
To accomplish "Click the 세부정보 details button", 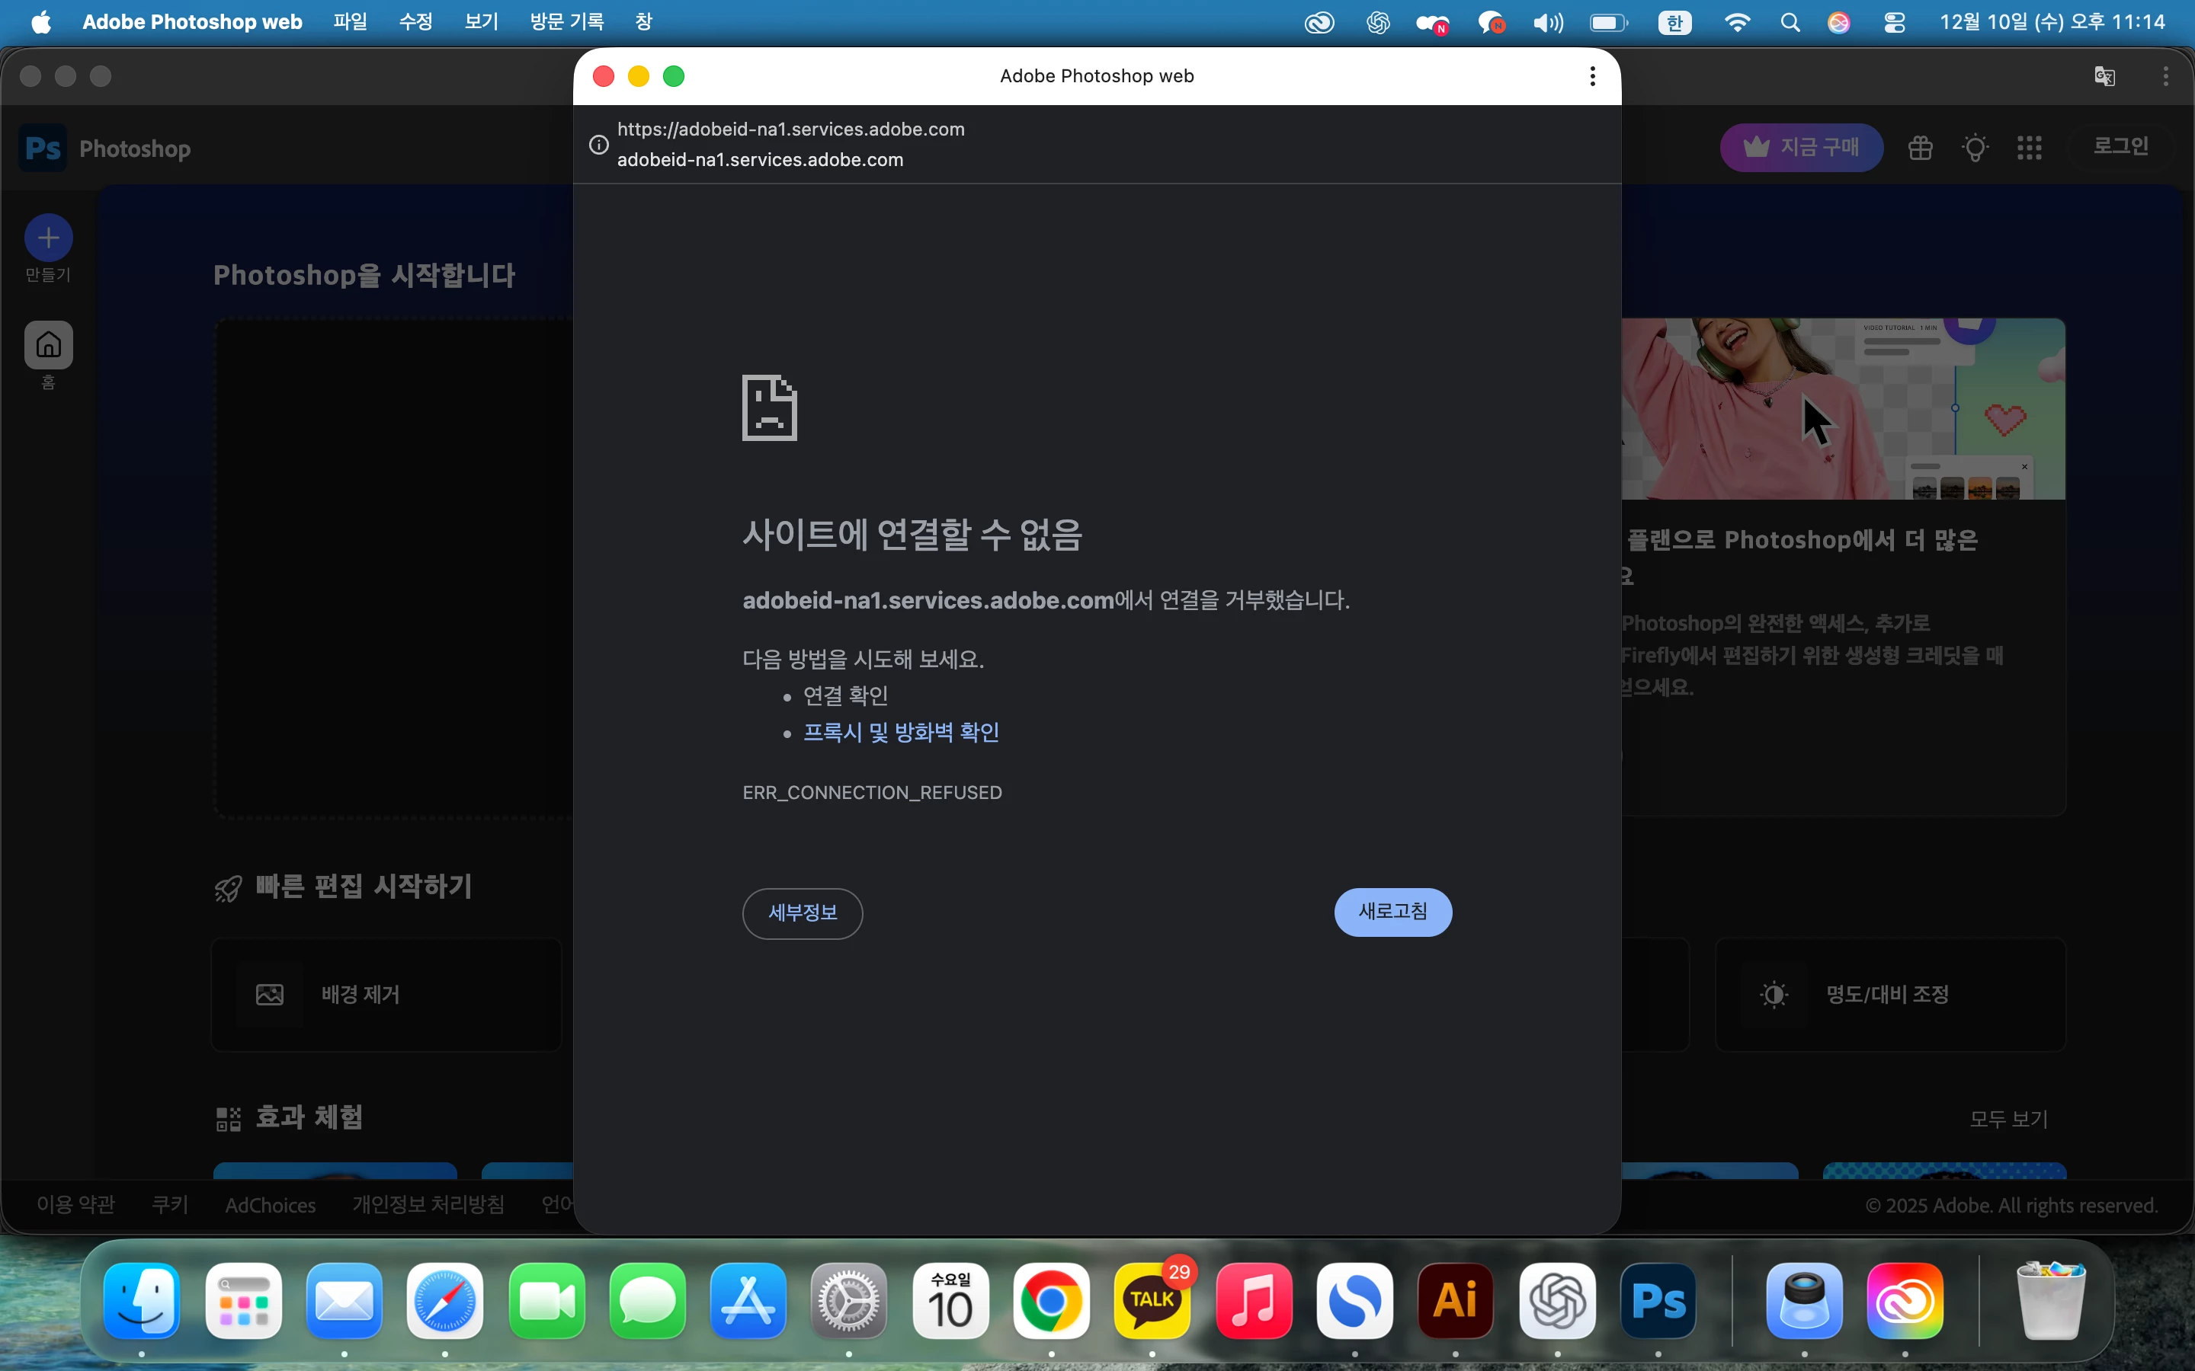I will click(x=803, y=913).
